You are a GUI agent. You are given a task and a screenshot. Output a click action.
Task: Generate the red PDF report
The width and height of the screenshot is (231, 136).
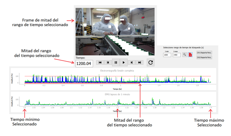pos(190,55)
